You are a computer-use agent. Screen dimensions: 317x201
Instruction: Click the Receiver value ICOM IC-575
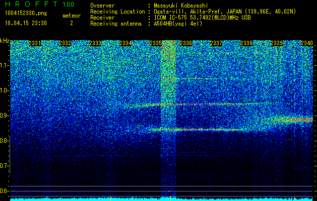click(170, 18)
